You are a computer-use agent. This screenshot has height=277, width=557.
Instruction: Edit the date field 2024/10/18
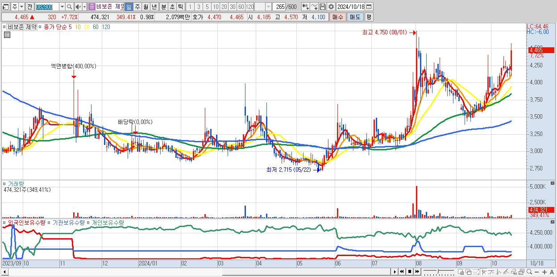[x=351, y=7]
